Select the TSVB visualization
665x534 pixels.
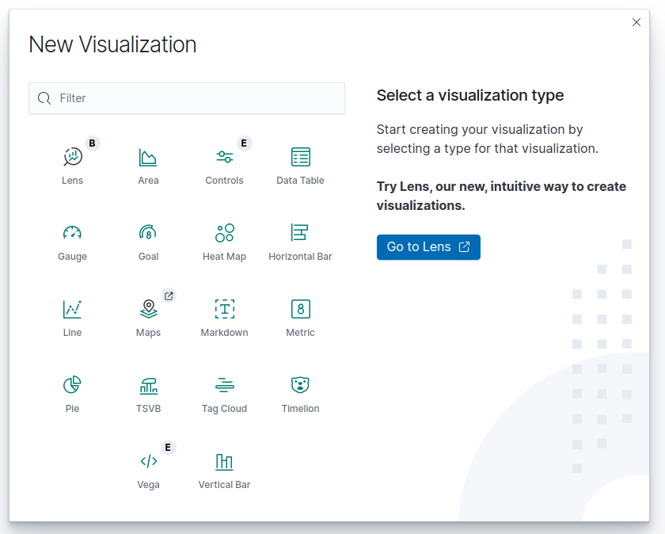coord(148,386)
